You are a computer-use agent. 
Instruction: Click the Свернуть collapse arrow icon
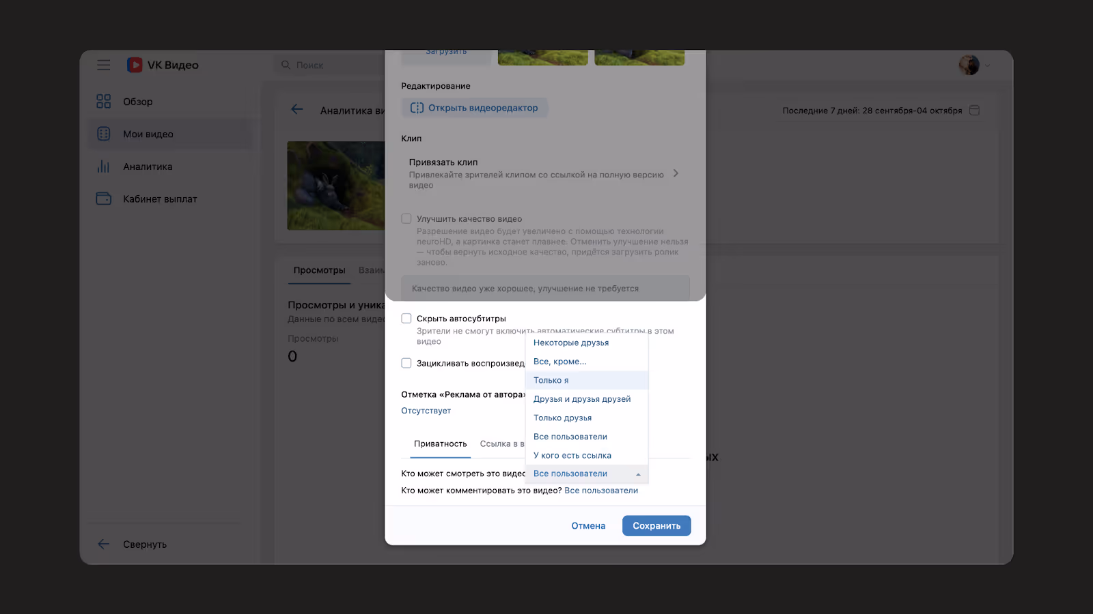click(104, 544)
